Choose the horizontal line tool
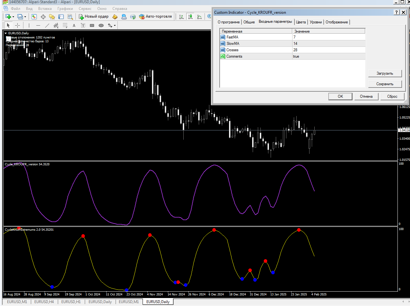Image resolution: width=410 pixels, height=306 pixels. point(38,25)
